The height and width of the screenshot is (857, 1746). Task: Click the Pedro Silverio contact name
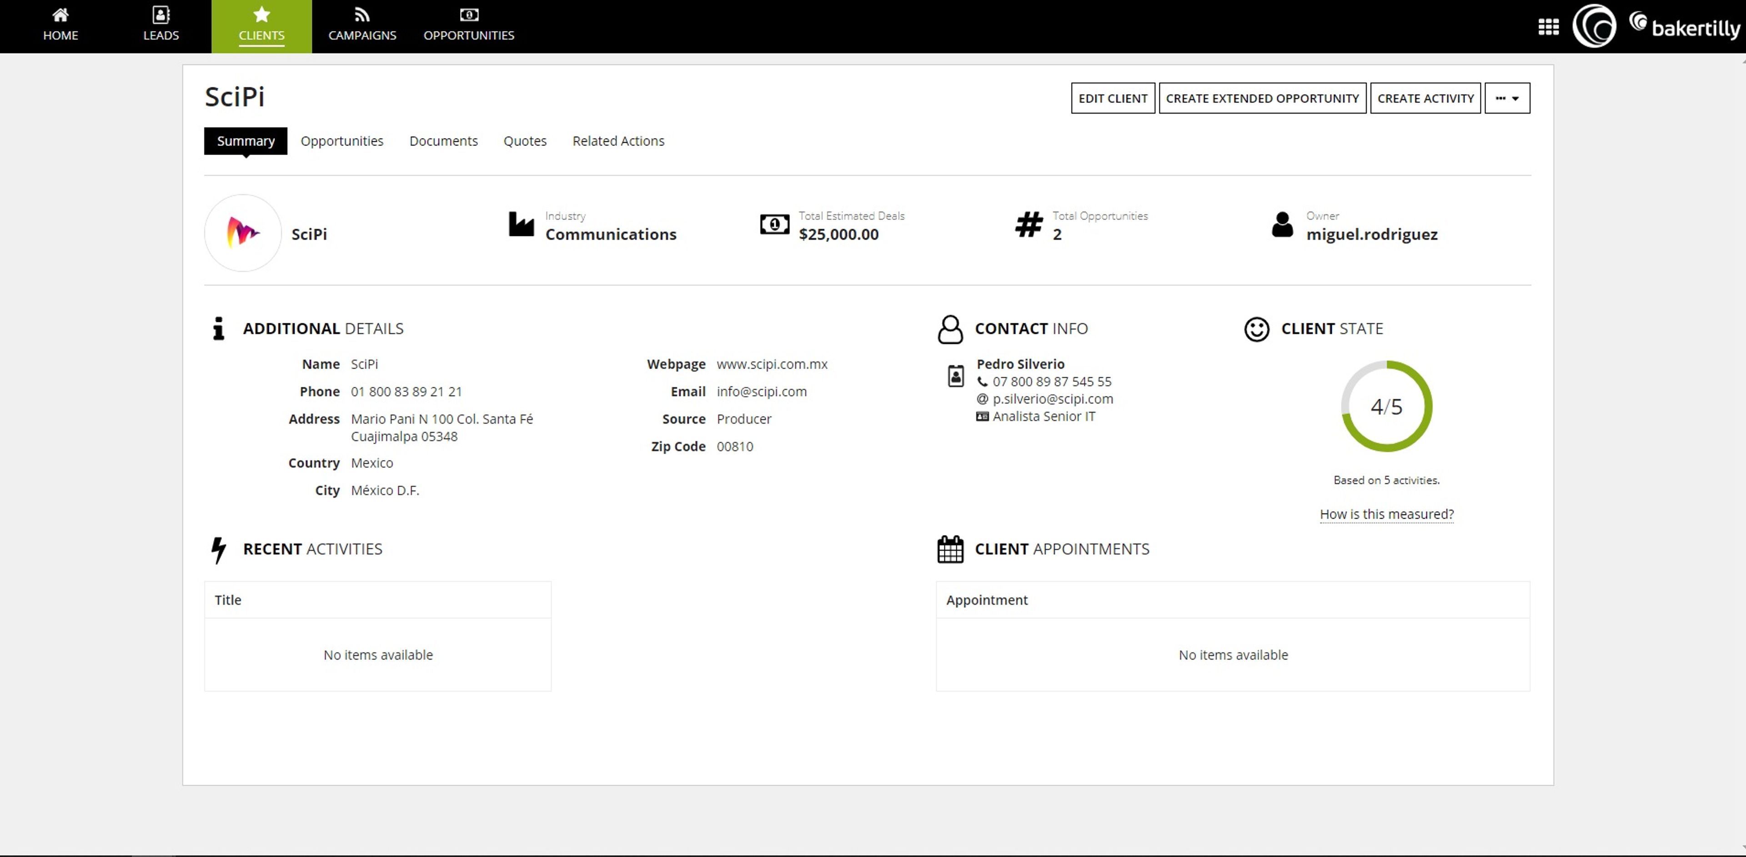pyautogui.click(x=1020, y=365)
